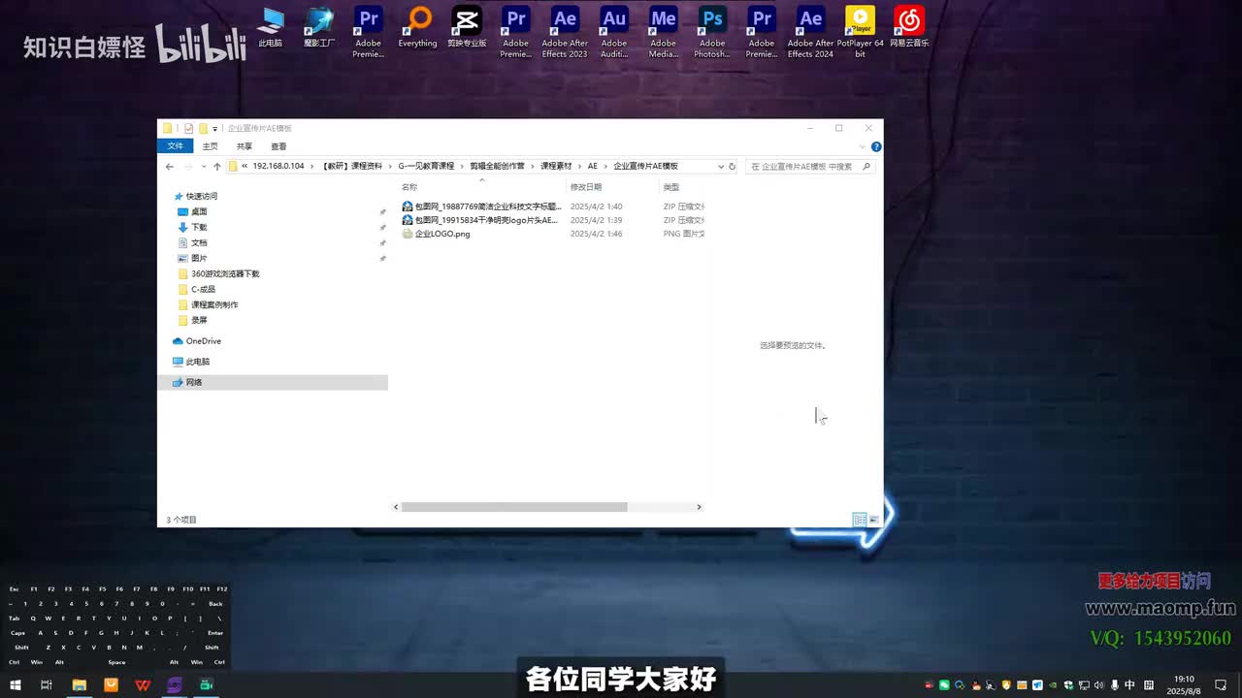
Task: Open 360游戏浏览器下载 folder in sidebar
Action: pos(225,273)
